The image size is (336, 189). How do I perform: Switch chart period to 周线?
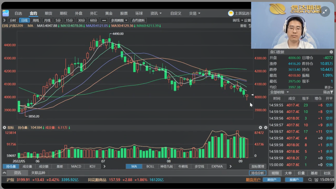tap(36, 20)
